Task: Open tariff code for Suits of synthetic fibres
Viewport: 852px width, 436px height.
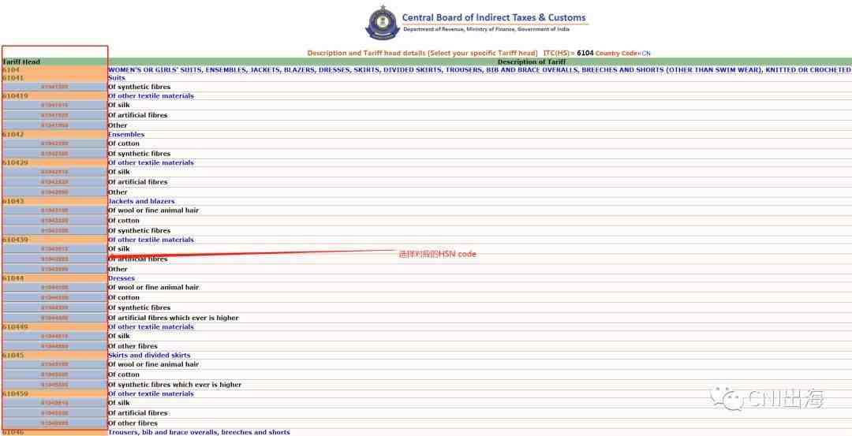Action: pyautogui.click(x=54, y=87)
